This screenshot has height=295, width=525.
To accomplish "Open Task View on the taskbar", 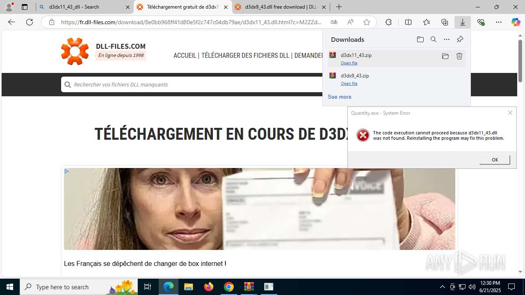I will point(148,287).
